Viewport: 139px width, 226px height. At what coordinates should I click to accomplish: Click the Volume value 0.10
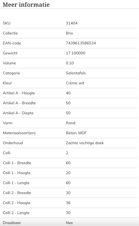tap(70, 63)
